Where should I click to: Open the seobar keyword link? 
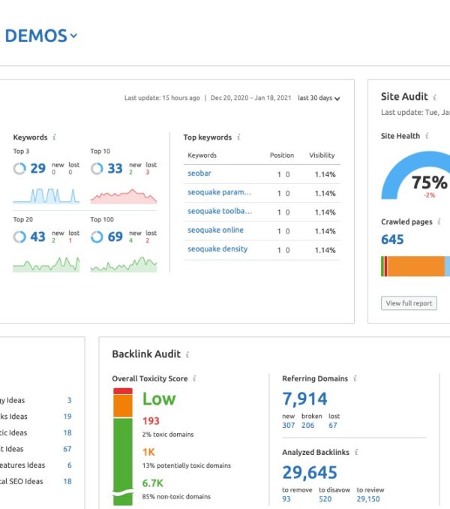(x=199, y=174)
